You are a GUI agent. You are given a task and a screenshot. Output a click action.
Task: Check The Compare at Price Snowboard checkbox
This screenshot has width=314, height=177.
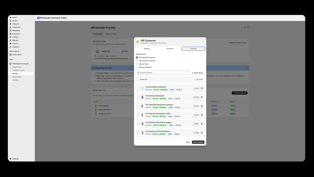tap(139, 133)
